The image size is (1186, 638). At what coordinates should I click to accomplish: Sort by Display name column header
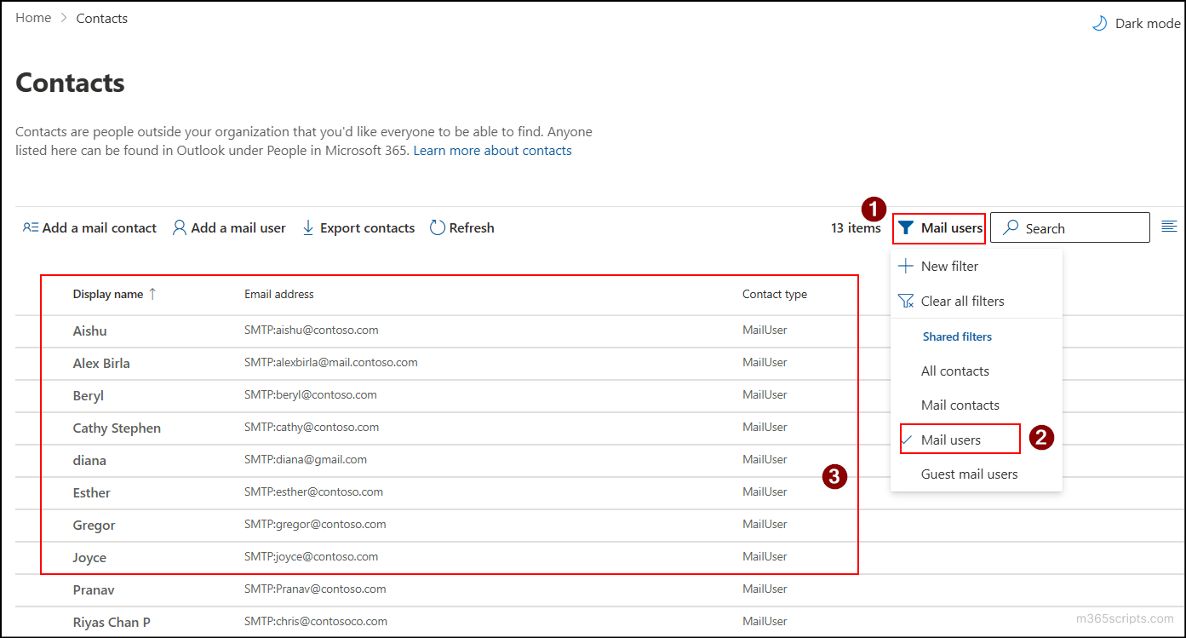click(108, 295)
